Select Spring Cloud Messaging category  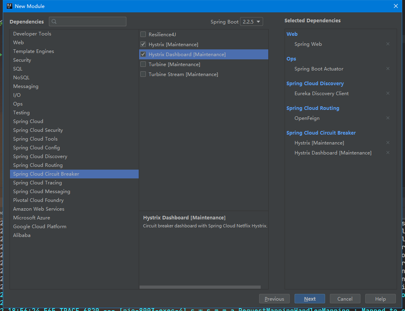(74, 192)
